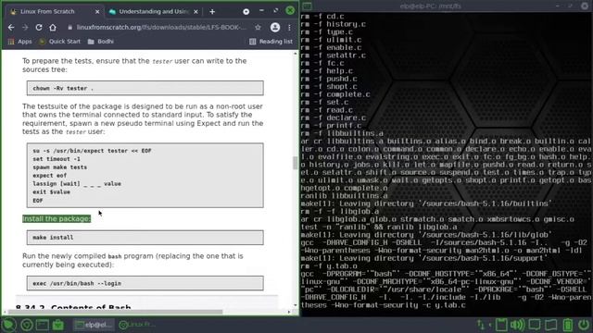593x333 pixels.
Task: Click 'ranlib libbuiltins.a' line in terminal
Action: coord(344,196)
